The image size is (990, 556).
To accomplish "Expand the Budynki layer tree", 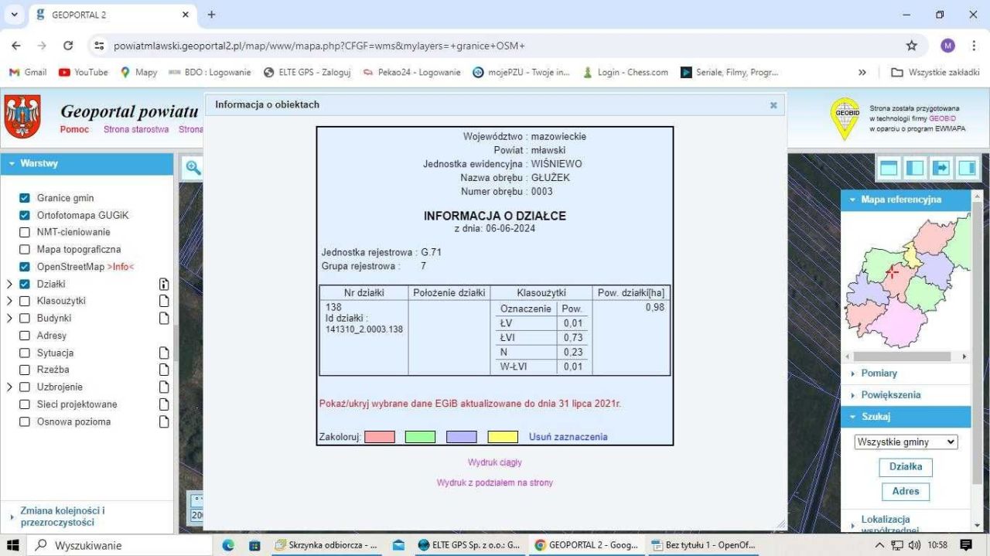I will [9, 318].
